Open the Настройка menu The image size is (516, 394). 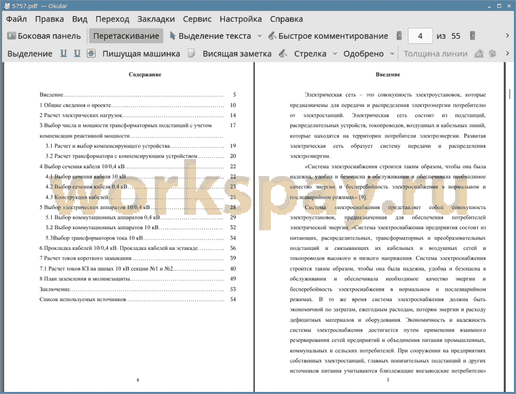pos(240,19)
